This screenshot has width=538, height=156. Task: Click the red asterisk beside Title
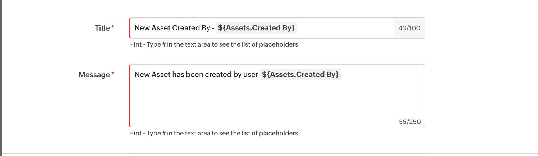[113, 27]
